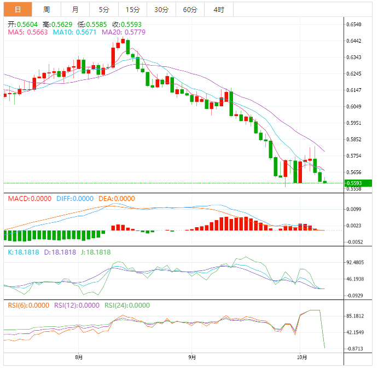The image size is (378, 369).
Task: Click the 42.1549 RSI axis label
Action: coord(355,332)
